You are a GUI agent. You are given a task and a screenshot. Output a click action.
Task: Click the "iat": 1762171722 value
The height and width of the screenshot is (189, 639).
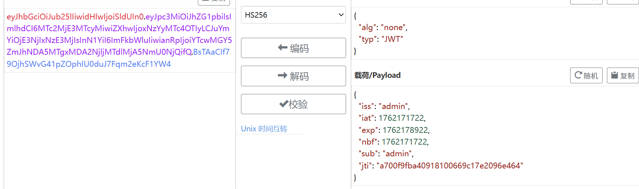(402, 118)
